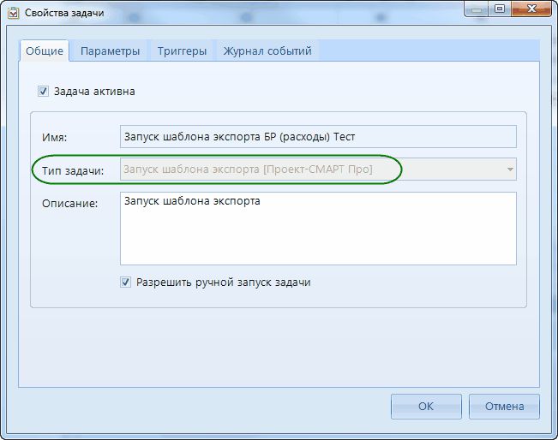This screenshot has height=440, width=558.
Task: Click the Описание: label
Action: [69, 204]
